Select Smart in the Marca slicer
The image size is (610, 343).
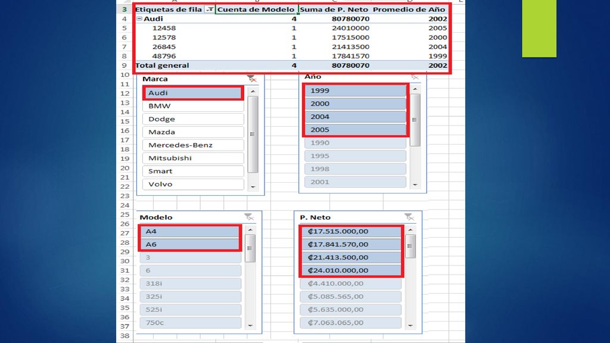(x=194, y=171)
